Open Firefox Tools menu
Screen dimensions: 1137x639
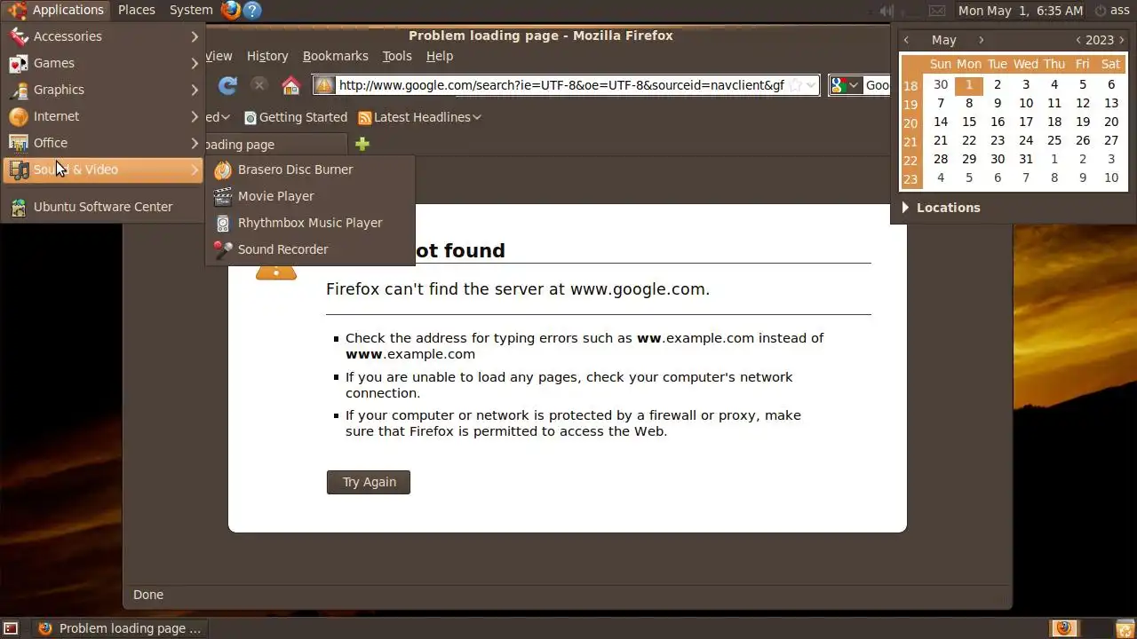click(397, 56)
